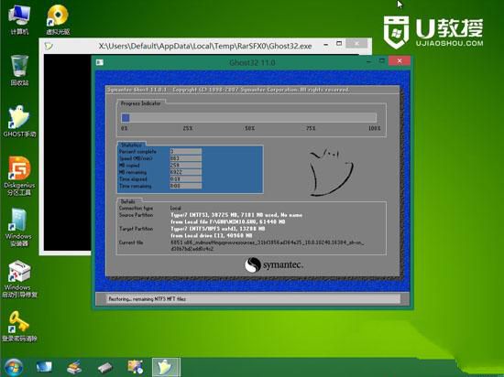The height and width of the screenshot is (377, 504).
Task: Click the Ghost32.exe console window icon
Action: [x=49, y=46]
